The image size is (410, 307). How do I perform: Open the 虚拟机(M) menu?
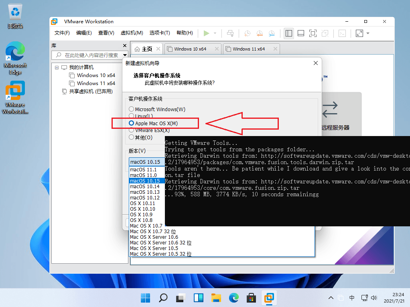point(132,33)
